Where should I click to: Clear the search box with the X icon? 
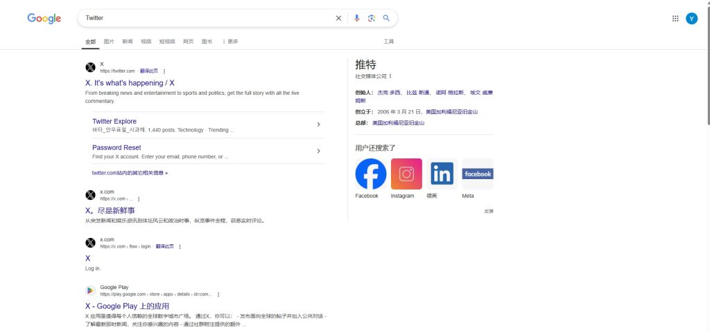click(338, 18)
